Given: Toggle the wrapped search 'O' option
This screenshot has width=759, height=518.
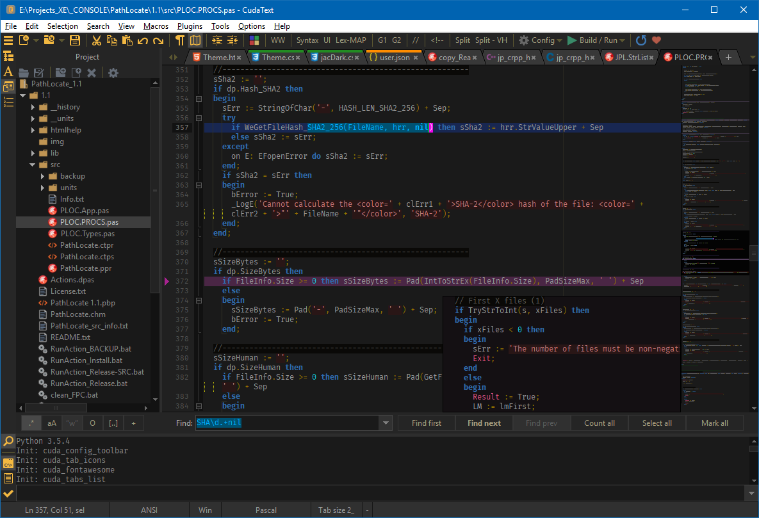Looking at the screenshot, I should tap(92, 423).
